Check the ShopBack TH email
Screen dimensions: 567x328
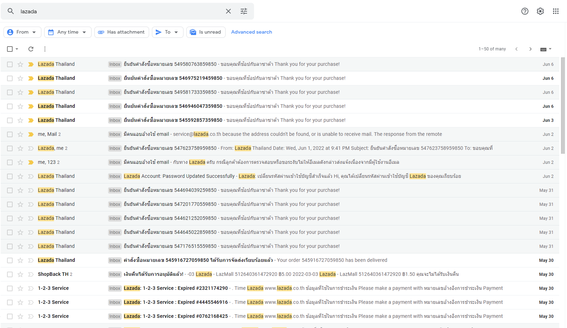tap(10, 274)
